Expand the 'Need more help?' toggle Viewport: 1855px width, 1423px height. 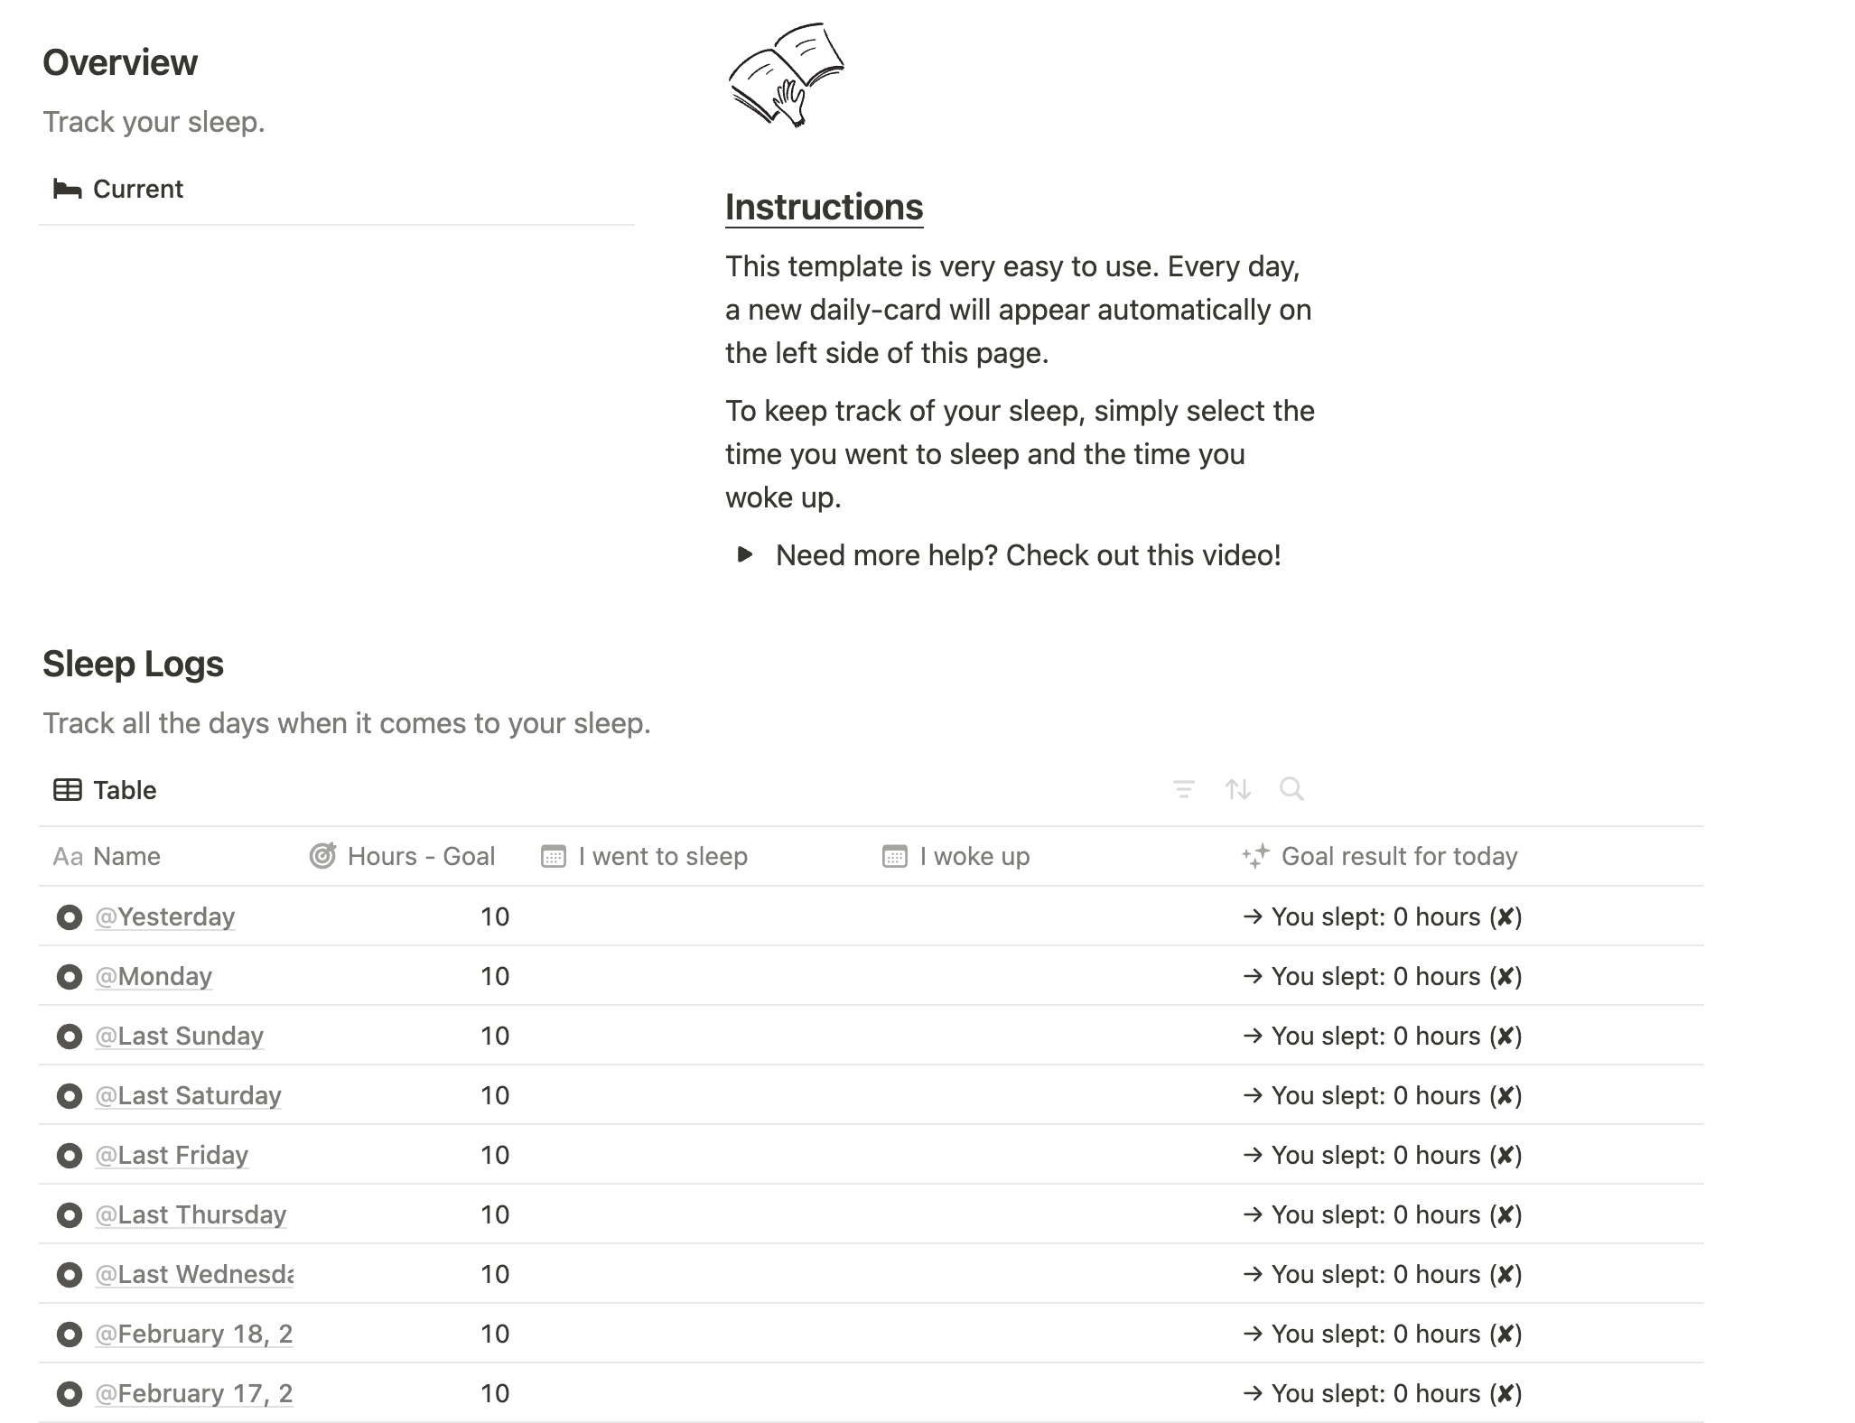(x=745, y=554)
